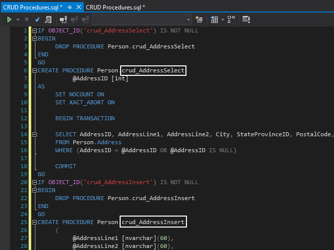Collapse CREATE PROCEDURE crud_AddressSelect at line 6

34,70
